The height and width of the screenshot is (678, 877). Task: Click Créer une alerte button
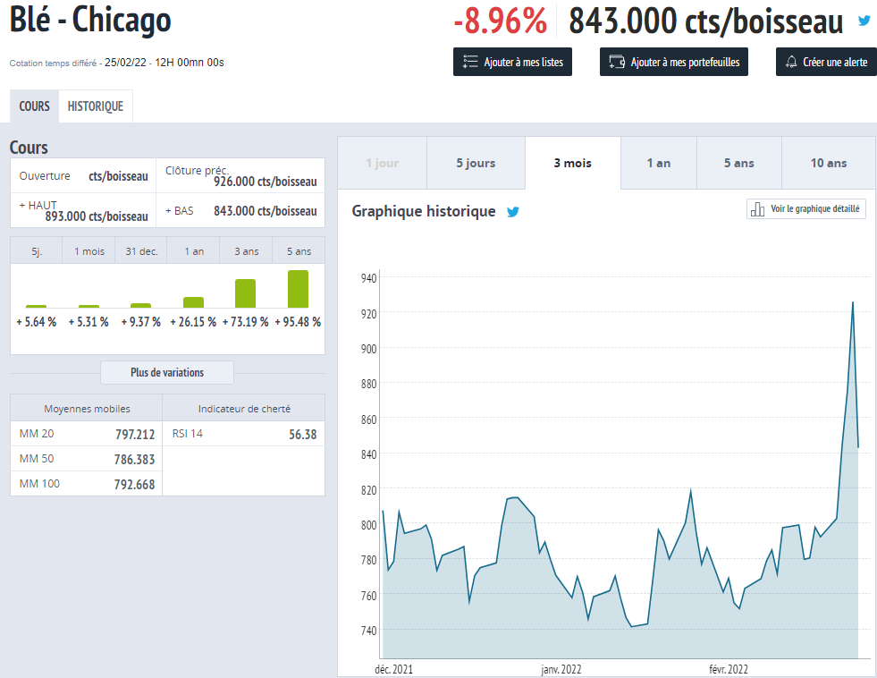point(826,62)
